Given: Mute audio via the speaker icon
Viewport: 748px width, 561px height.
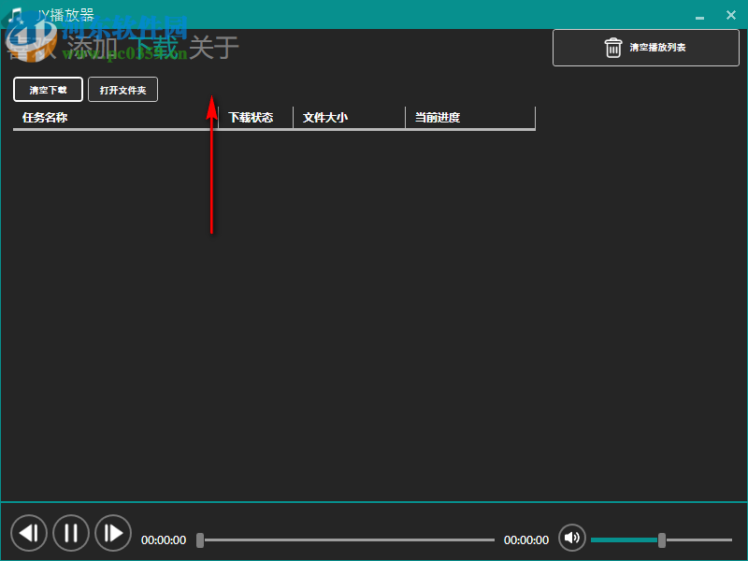Looking at the screenshot, I should 571,539.
